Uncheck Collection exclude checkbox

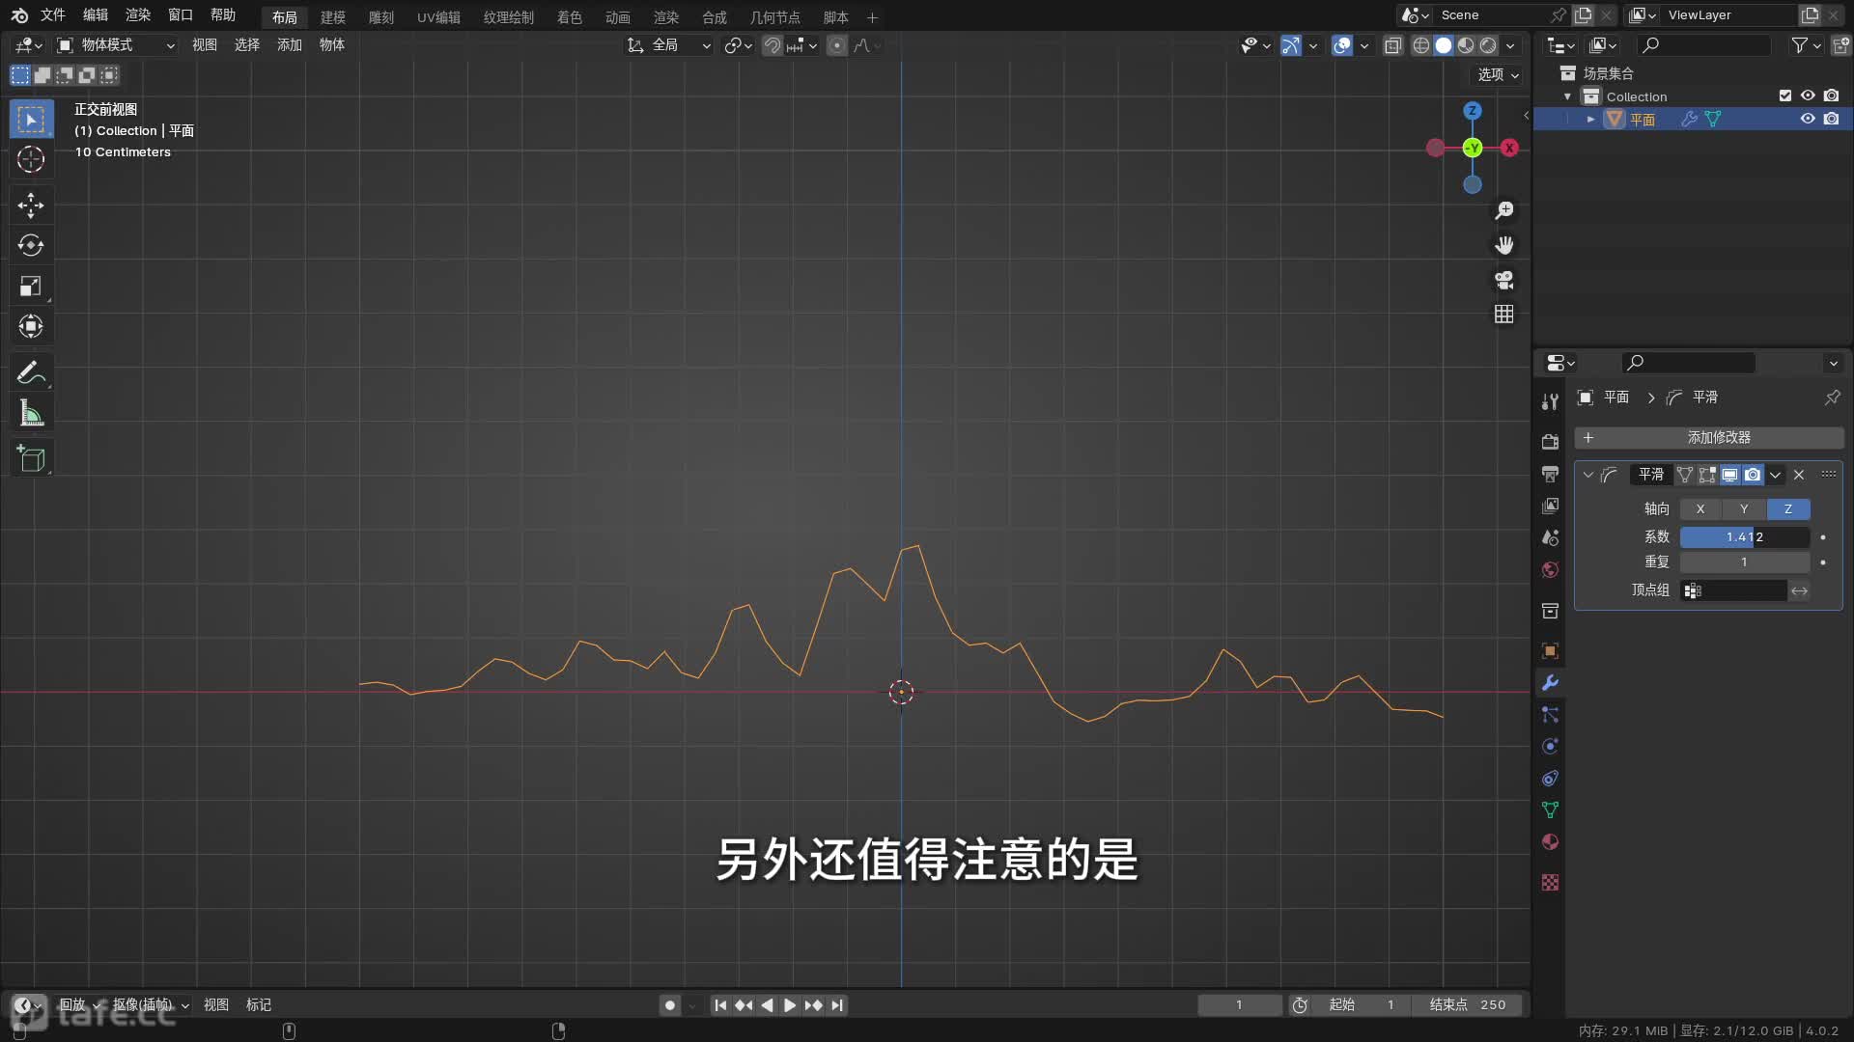tap(1784, 96)
